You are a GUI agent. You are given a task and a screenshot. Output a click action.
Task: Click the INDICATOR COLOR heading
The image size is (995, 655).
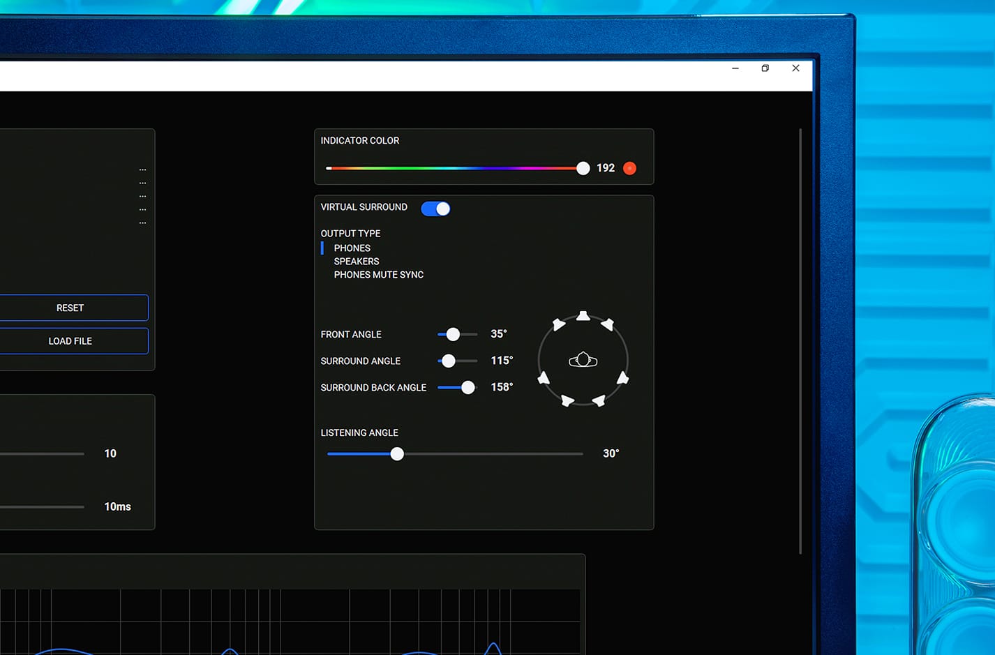360,141
